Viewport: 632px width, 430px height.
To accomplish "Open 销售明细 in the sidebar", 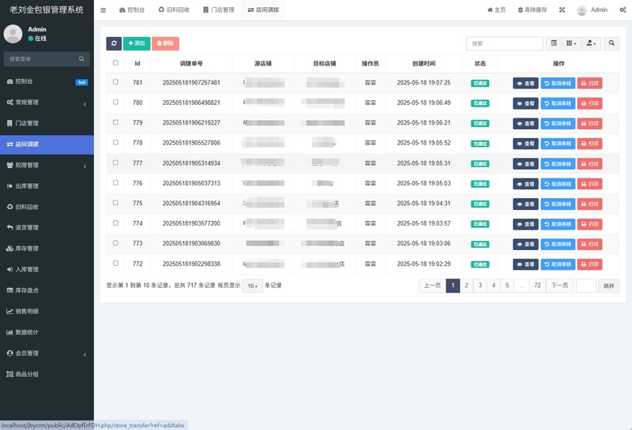I will (x=47, y=311).
